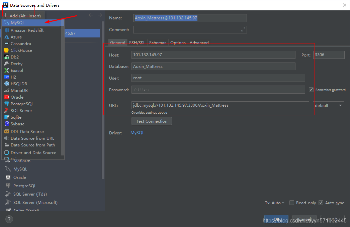Toggle the Auto sync checkbox
The height and width of the screenshot is (227, 350).
pos(321,203)
